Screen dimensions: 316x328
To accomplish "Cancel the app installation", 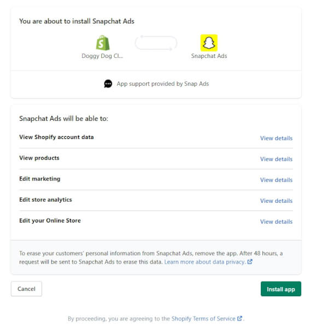I will pyautogui.click(x=26, y=289).
